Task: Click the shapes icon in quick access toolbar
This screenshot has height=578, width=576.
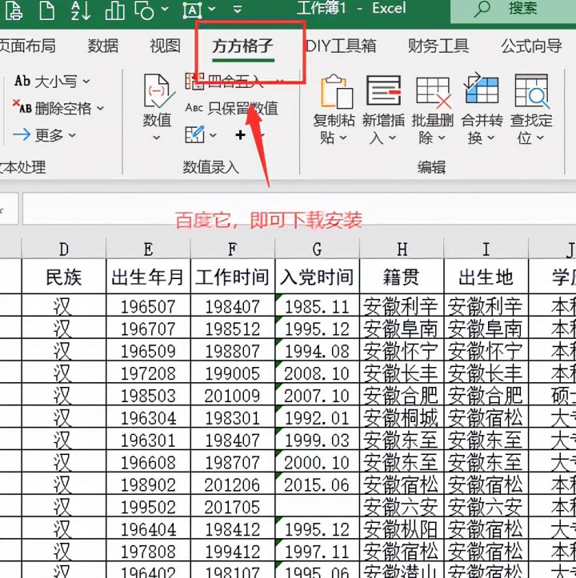Action: (144, 10)
